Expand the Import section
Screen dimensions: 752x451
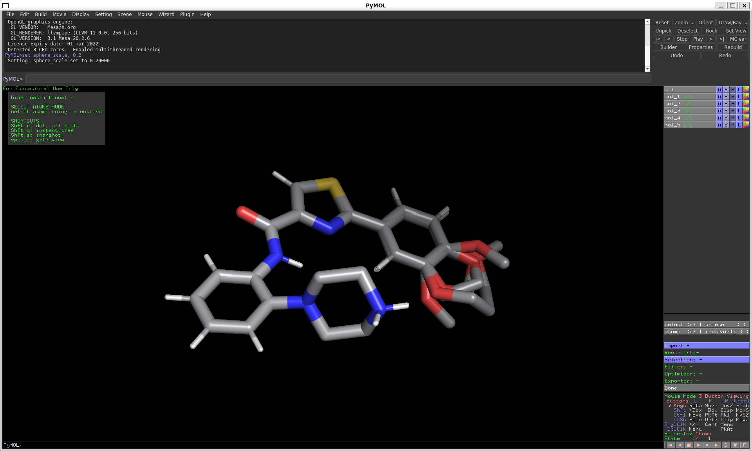tap(707, 346)
